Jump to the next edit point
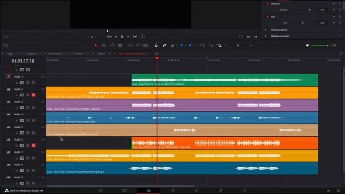The width and height of the screenshot is (345, 194). (249, 37)
